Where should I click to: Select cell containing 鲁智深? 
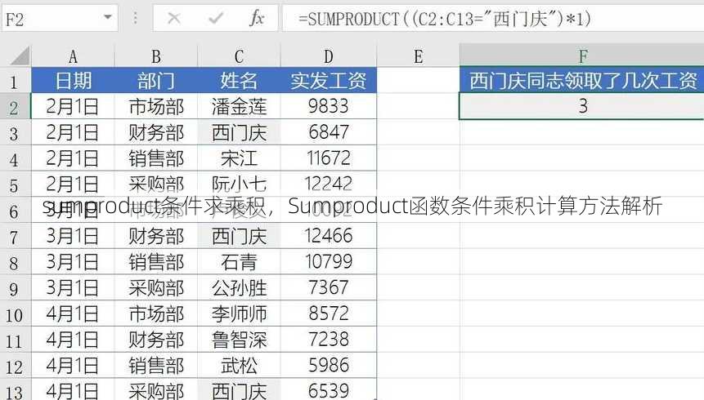click(239, 340)
